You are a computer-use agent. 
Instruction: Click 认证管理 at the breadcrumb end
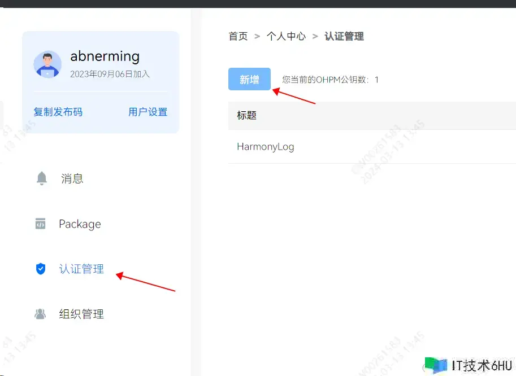(344, 36)
